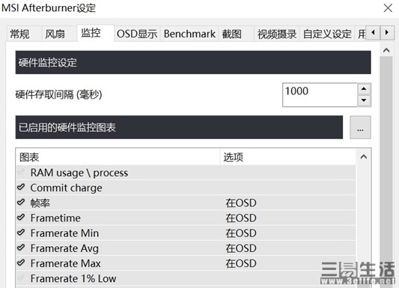This screenshot has width=399, height=288.
Task: Click 在OSD in the Framerate Min row
Action: pos(241,233)
